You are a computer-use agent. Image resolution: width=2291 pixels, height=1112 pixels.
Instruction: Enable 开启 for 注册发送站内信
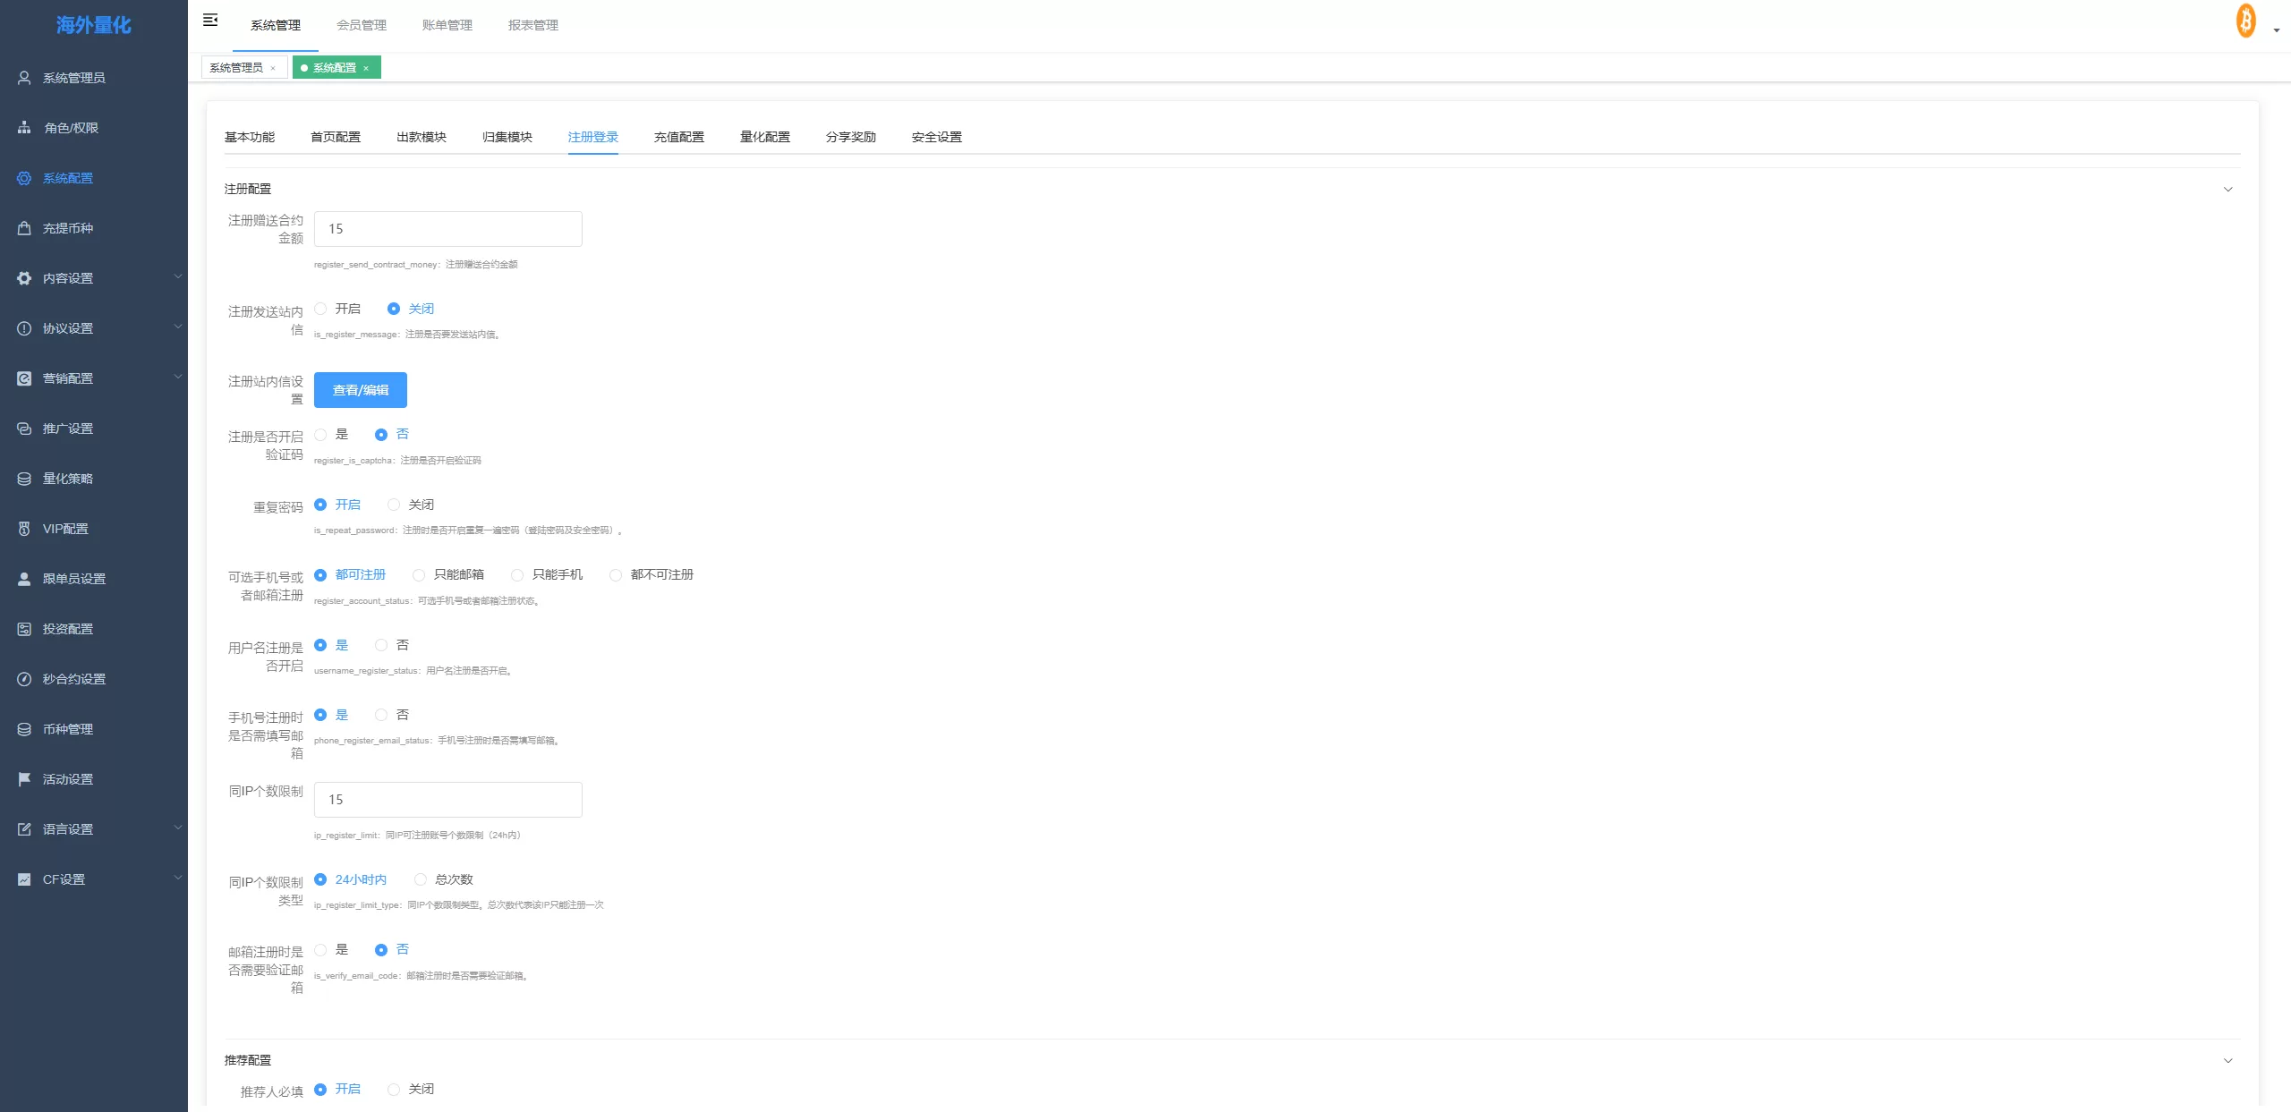(321, 309)
